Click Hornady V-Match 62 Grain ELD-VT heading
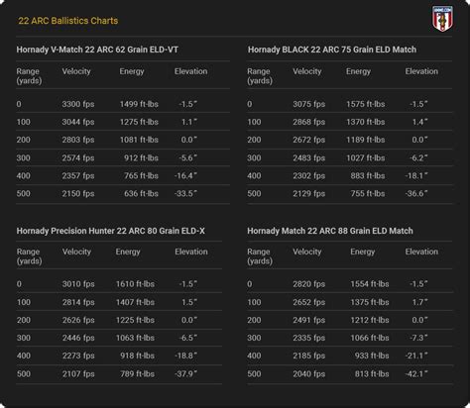 coord(97,50)
